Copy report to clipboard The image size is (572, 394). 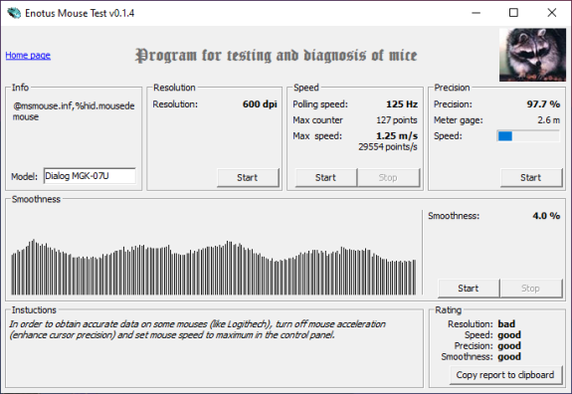pyautogui.click(x=505, y=375)
